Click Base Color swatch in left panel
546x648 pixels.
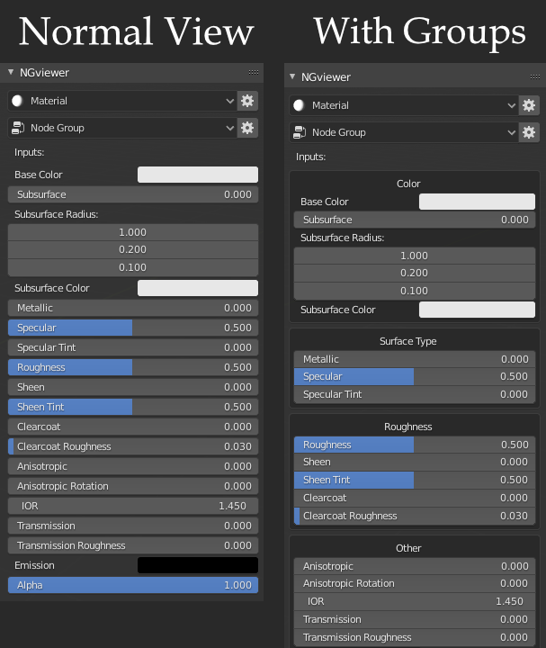[198, 175]
